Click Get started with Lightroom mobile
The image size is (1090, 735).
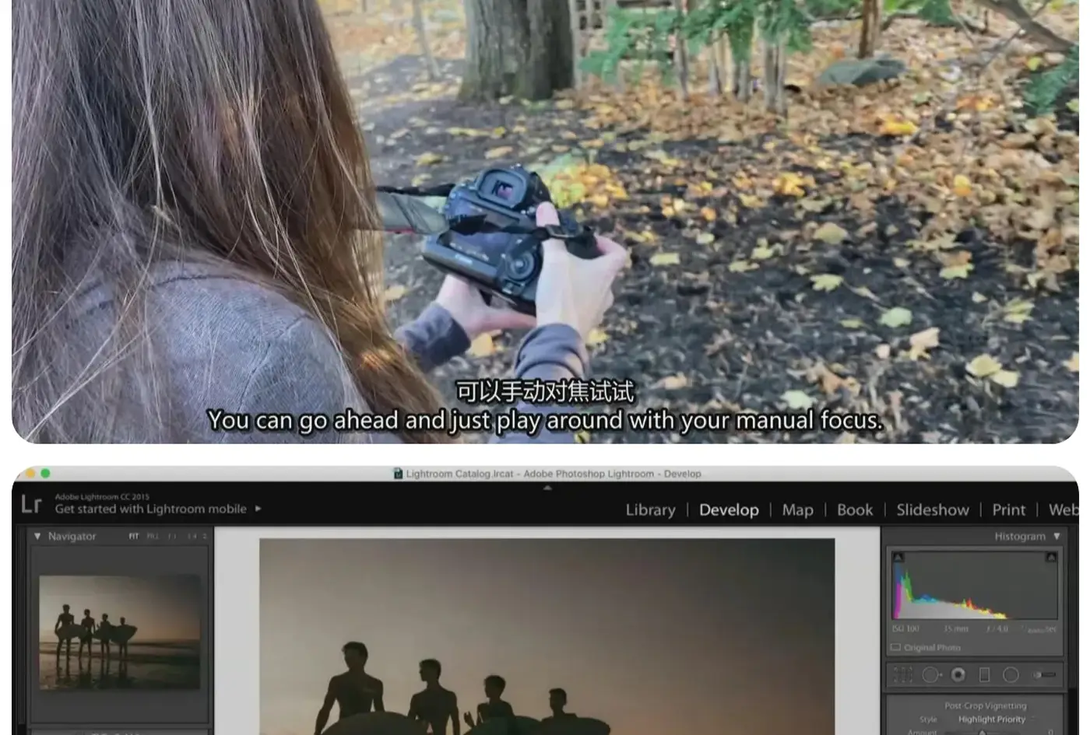tap(150, 509)
